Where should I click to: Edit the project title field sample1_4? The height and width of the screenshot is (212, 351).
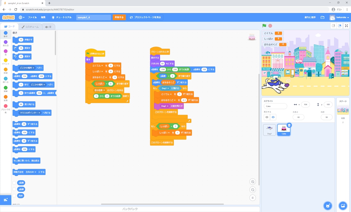[94, 17]
